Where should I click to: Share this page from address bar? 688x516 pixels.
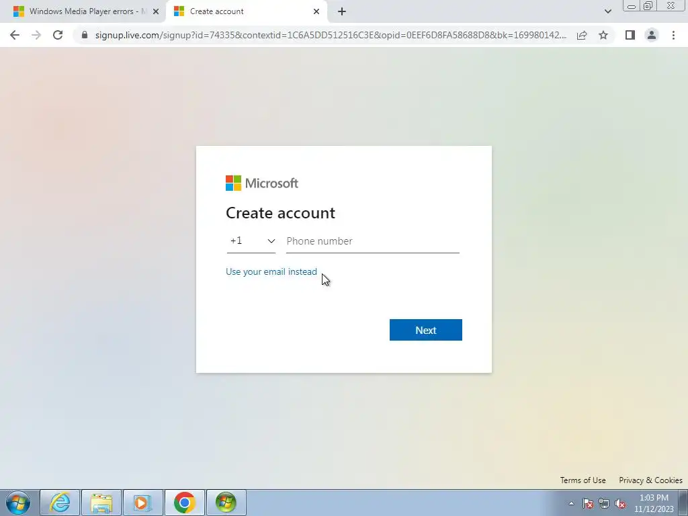(582, 35)
